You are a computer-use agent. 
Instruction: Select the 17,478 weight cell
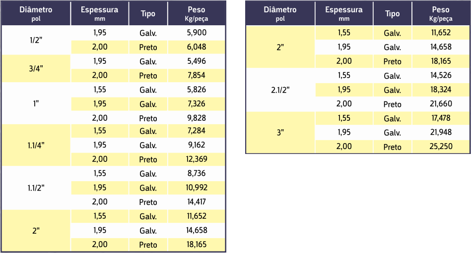(441, 118)
